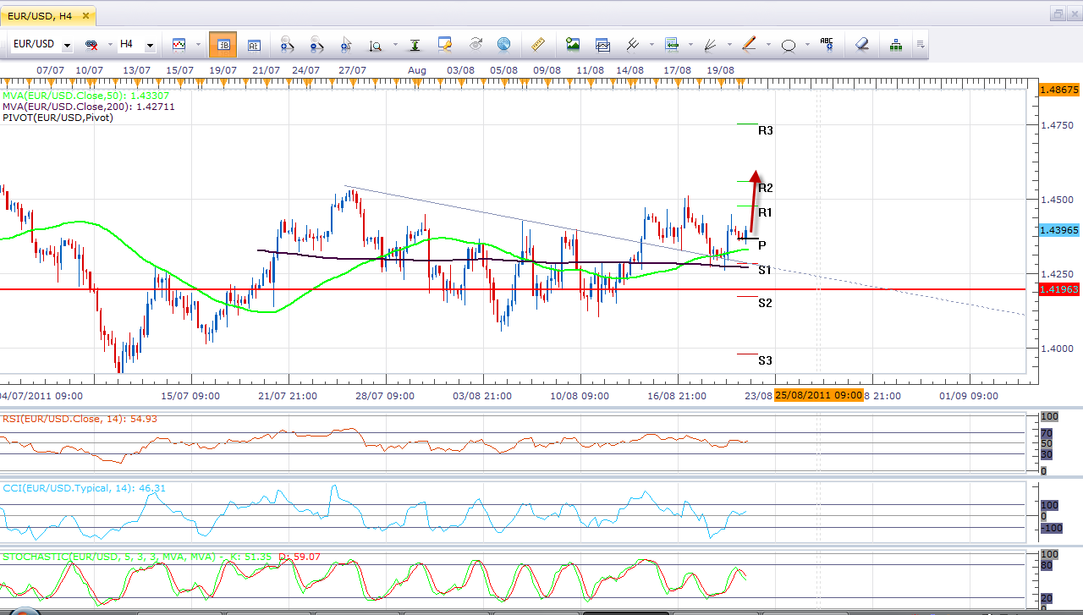Expand the pencil line tool dropdown arrow
This screenshot has height=615, width=1083.
(768, 45)
